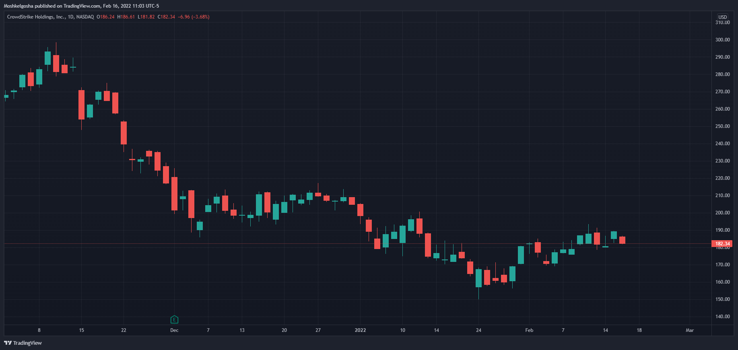Click the 290.00 price axis label
The image size is (738, 350).
722,57
